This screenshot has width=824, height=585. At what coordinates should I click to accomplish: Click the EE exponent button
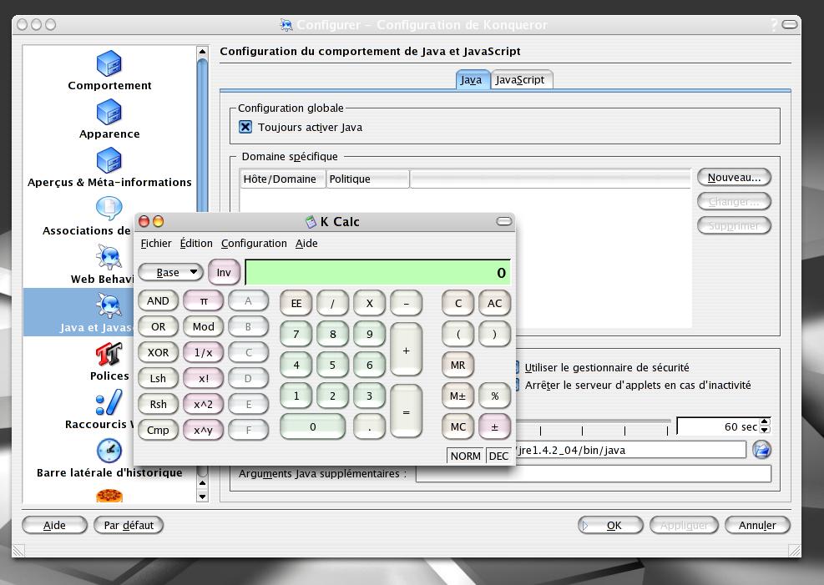click(296, 303)
